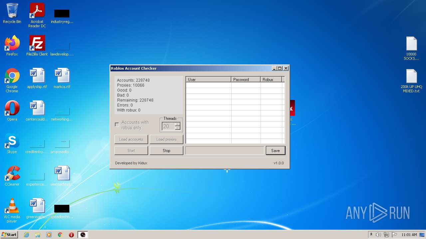Select the 10000 SOCKS text file

point(411,48)
